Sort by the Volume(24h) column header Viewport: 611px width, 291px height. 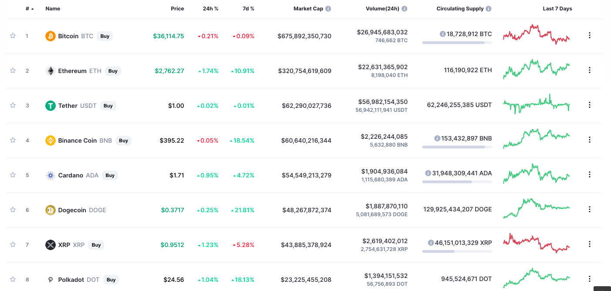point(382,9)
